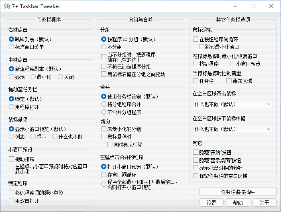Tick 小窗口预览 checkbox under 在鼠标悬停时最小化/恢复窗口
Image resolution: width=281 pixels, height=212 pixels.
(232, 63)
